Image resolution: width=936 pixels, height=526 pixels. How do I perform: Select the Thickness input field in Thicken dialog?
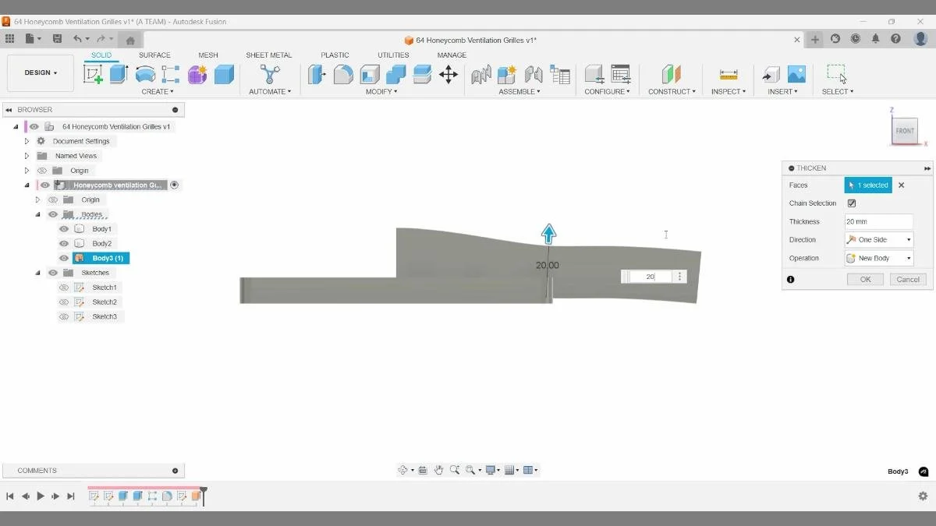pos(879,221)
